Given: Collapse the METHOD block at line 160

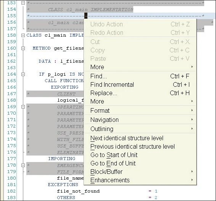Looking at the screenshot, I should click(x=23, y=48).
